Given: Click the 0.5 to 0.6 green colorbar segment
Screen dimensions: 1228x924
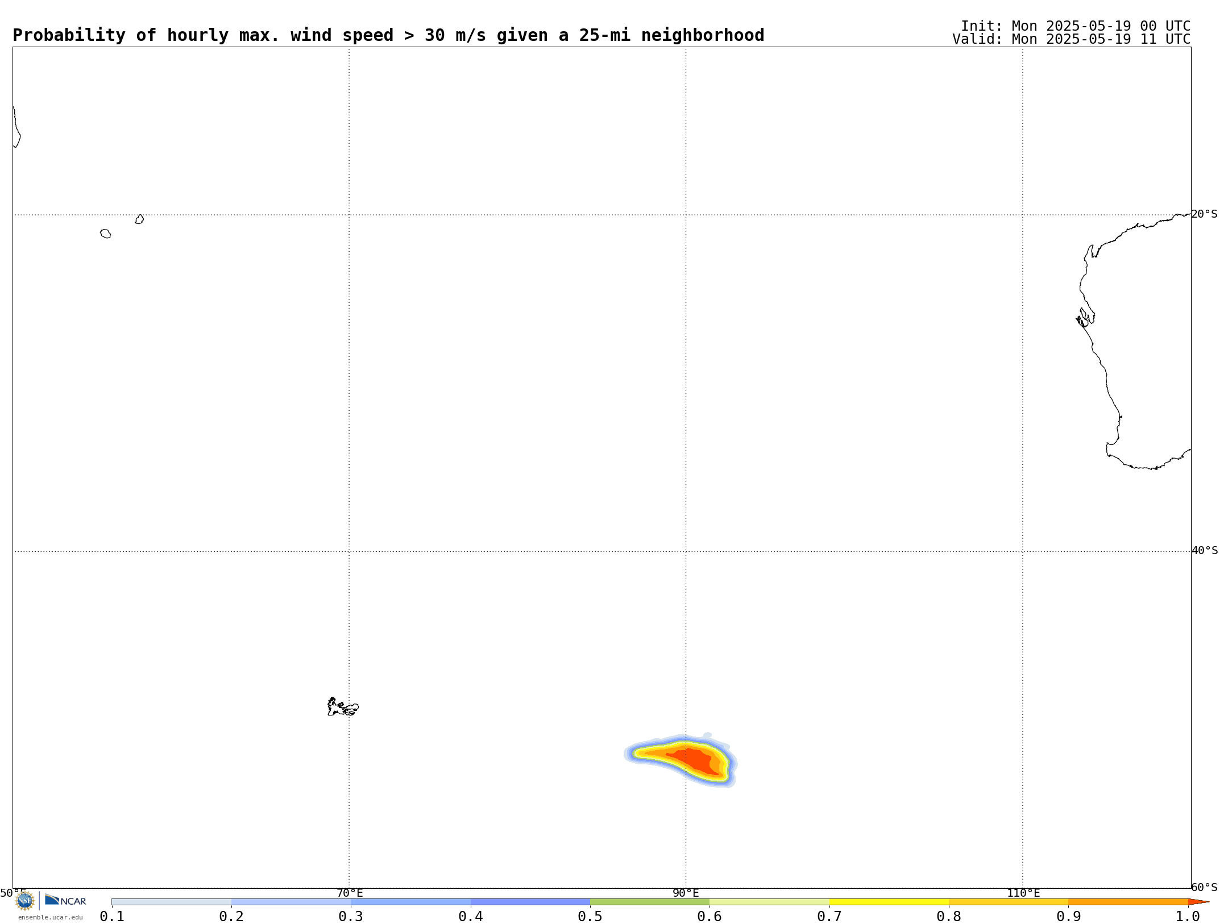Looking at the screenshot, I should [650, 902].
